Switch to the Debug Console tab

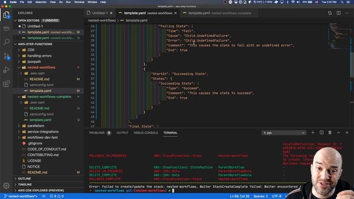click(x=145, y=133)
